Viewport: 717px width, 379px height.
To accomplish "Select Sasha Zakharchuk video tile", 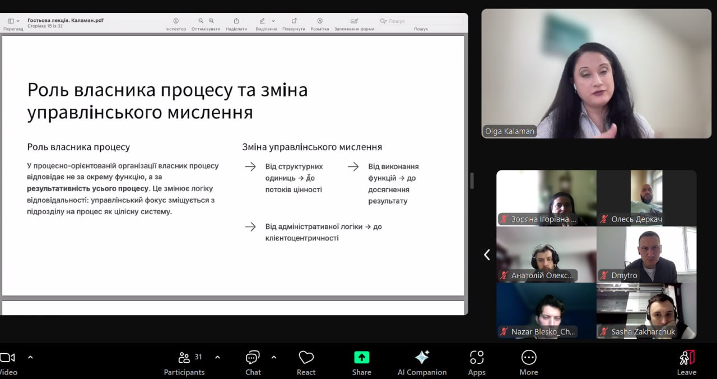I will pos(646,311).
